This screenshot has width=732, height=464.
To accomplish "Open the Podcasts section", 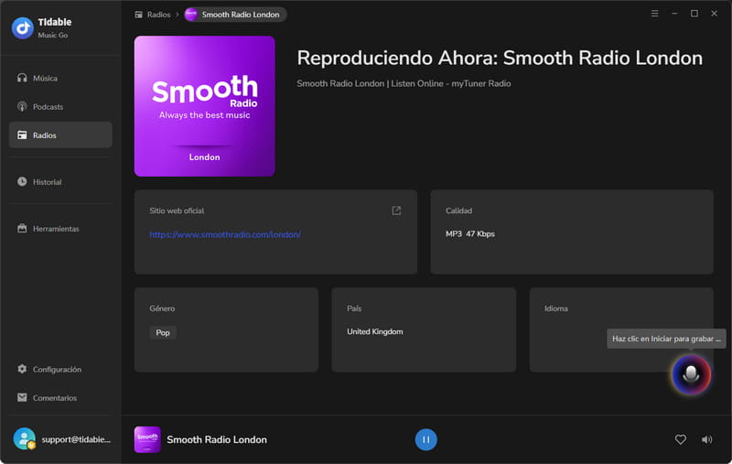I will point(60,106).
